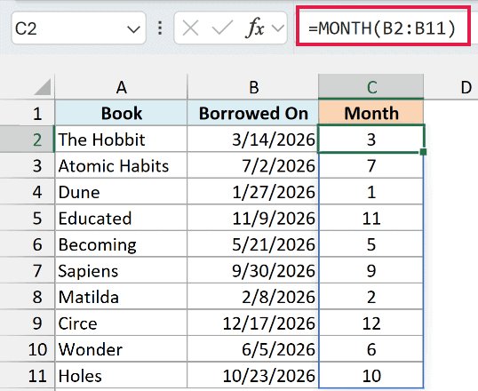Click the three-dot formula bar handle
The image size is (478, 391).
pyautogui.click(x=160, y=28)
